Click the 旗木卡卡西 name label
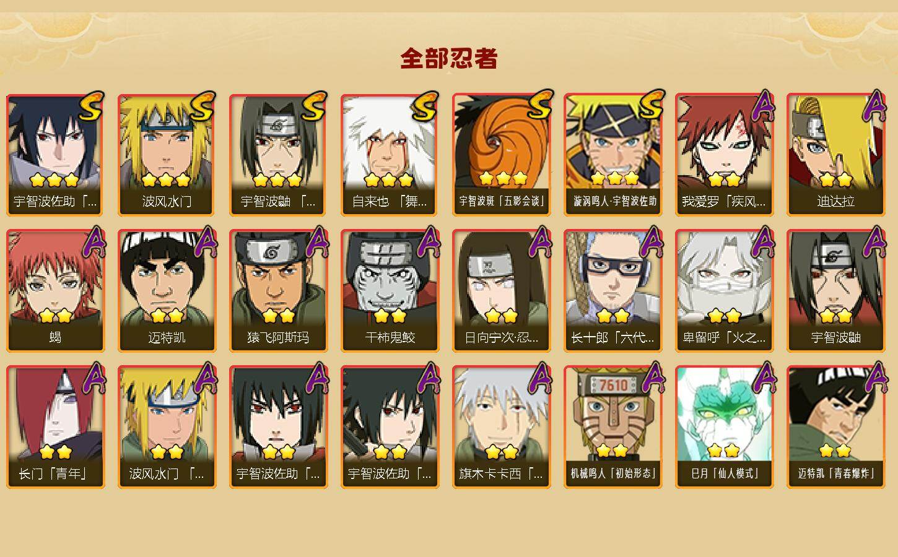Image resolution: width=898 pixels, height=557 pixels. click(501, 473)
